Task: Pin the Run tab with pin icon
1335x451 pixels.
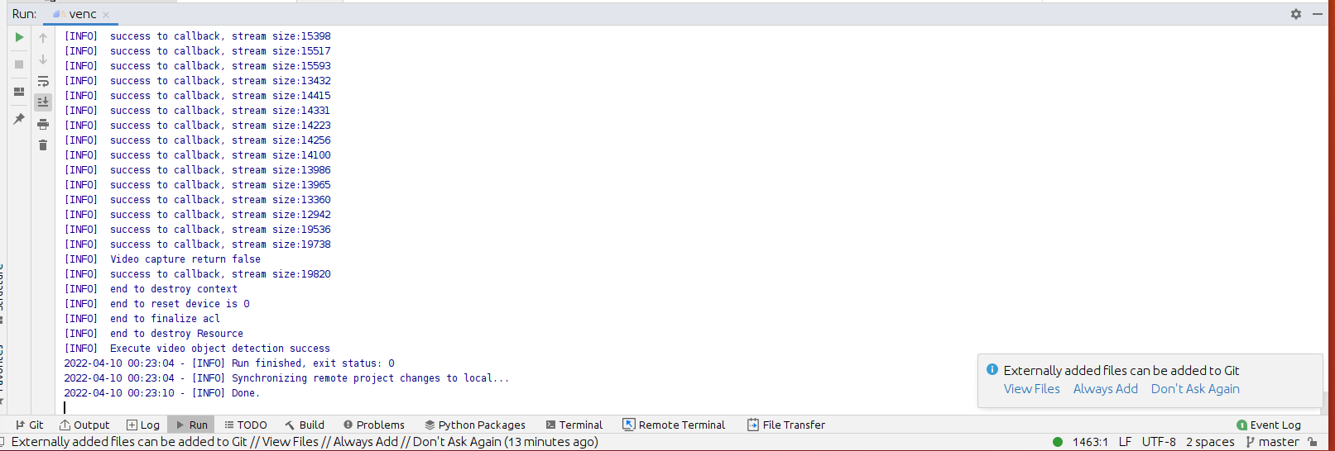Action: click(x=19, y=119)
